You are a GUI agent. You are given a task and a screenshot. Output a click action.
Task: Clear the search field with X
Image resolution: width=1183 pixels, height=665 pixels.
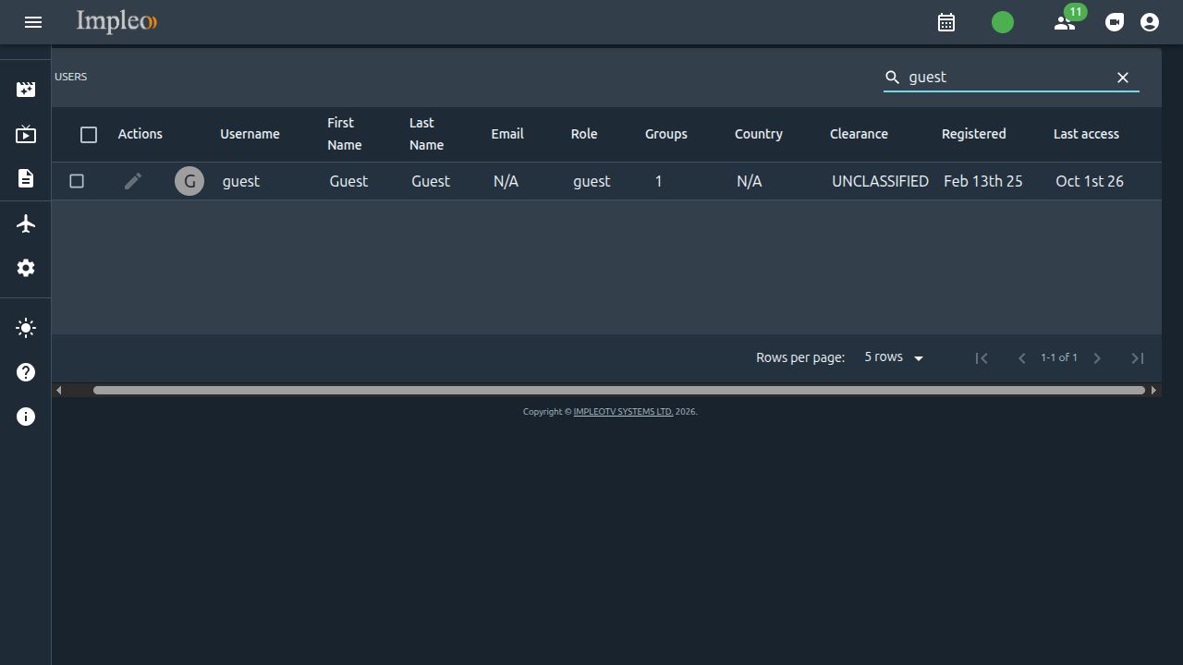click(x=1123, y=78)
